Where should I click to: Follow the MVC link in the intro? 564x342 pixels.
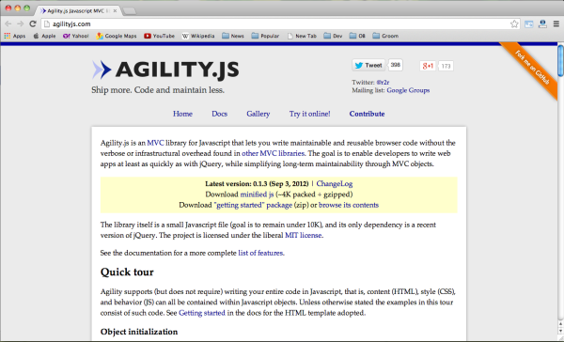[155, 143]
